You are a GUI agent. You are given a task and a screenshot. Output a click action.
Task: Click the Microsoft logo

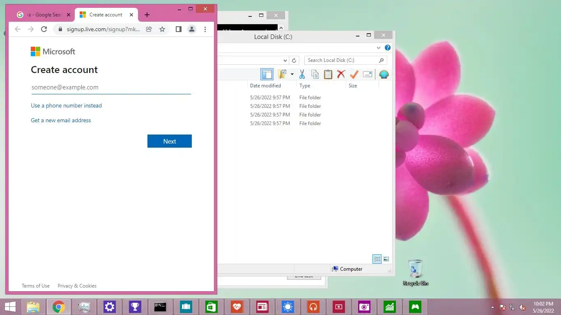53,51
